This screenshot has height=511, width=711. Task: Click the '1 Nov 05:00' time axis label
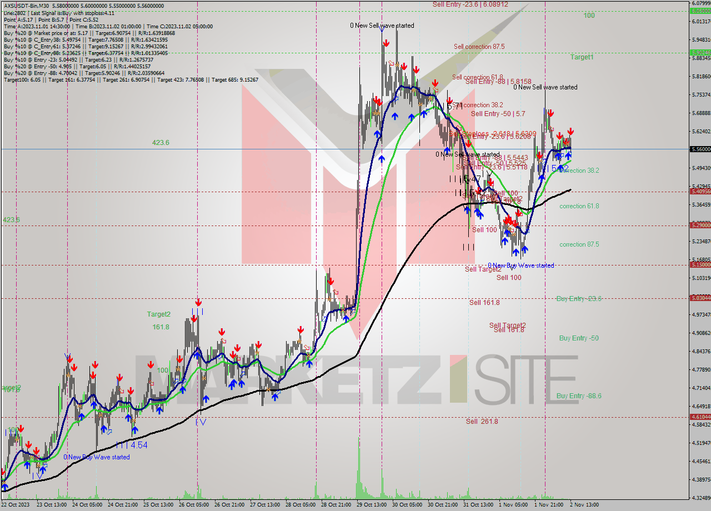tap(513, 505)
